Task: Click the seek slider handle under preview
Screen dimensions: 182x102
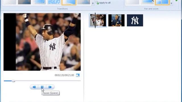Action: coord(13,81)
